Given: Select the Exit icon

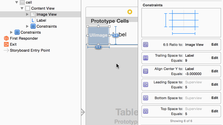Looking at the screenshot, I should [6, 44].
